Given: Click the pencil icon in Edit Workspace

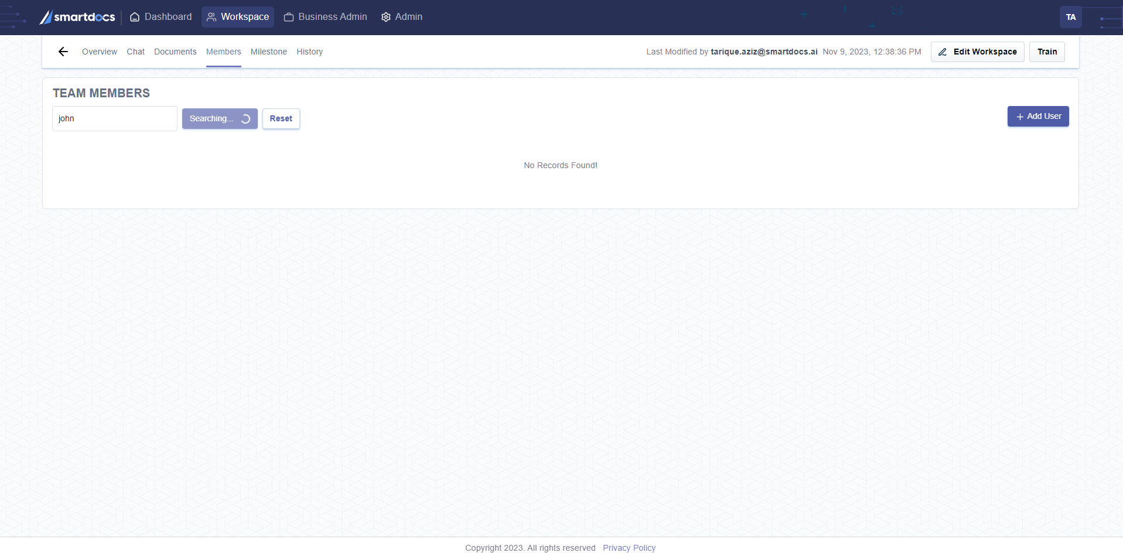Looking at the screenshot, I should click(x=943, y=52).
